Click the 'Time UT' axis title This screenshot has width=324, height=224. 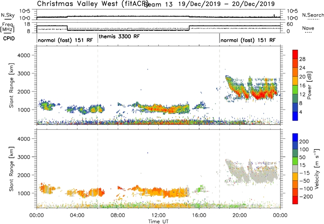click(x=158, y=222)
